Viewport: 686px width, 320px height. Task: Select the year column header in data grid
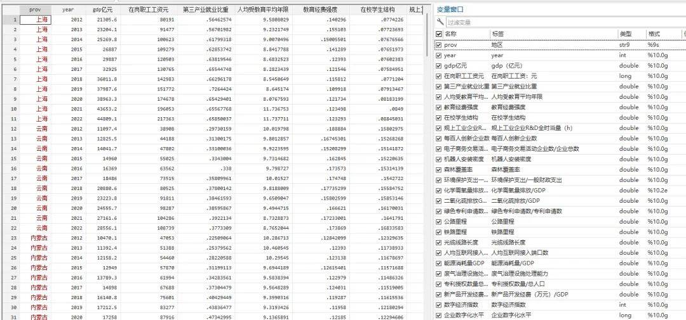click(68, 9)
